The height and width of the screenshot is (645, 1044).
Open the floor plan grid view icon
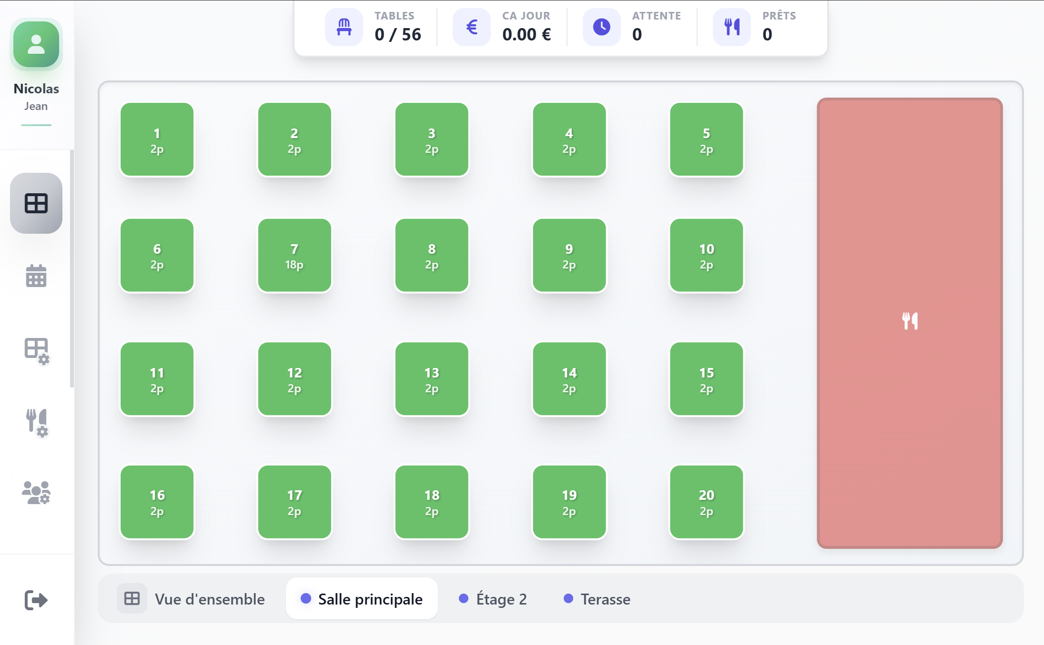click(36, 203)
